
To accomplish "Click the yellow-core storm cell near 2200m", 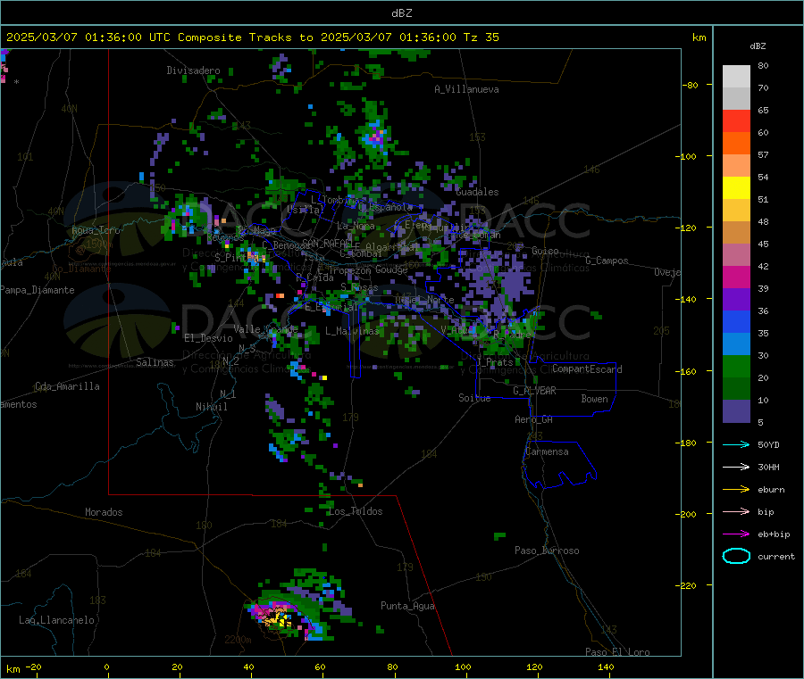I will [x=277, y=618].
